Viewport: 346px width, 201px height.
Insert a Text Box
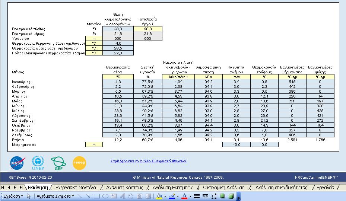point(114,196)
